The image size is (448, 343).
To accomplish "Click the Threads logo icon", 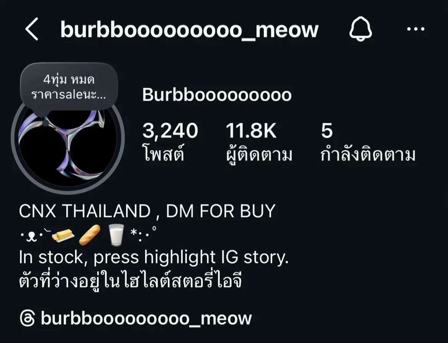I will click(28, 318).
